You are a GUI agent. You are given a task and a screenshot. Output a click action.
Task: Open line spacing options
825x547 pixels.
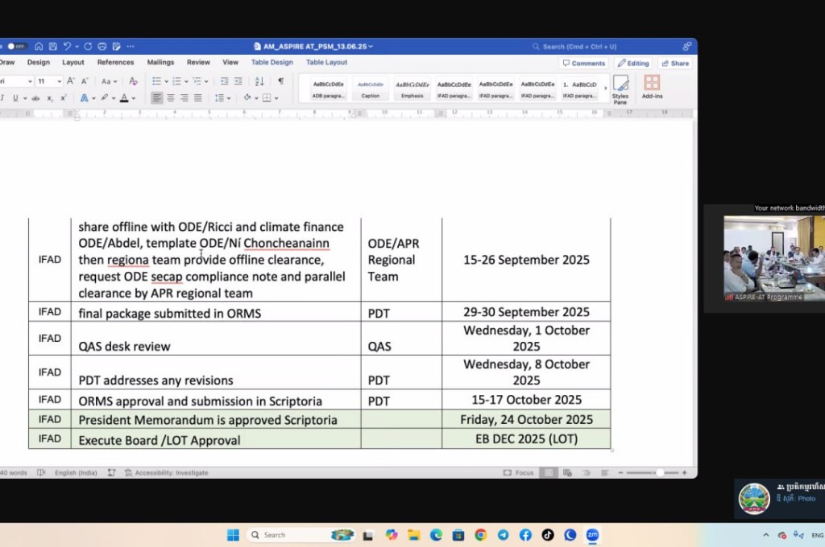point(222,97)
